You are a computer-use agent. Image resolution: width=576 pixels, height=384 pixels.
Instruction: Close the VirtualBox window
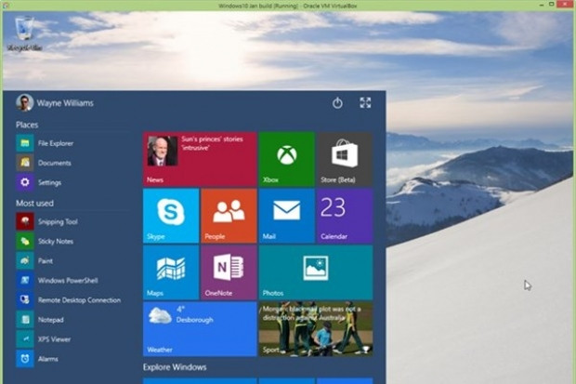(x=566, y=5)
